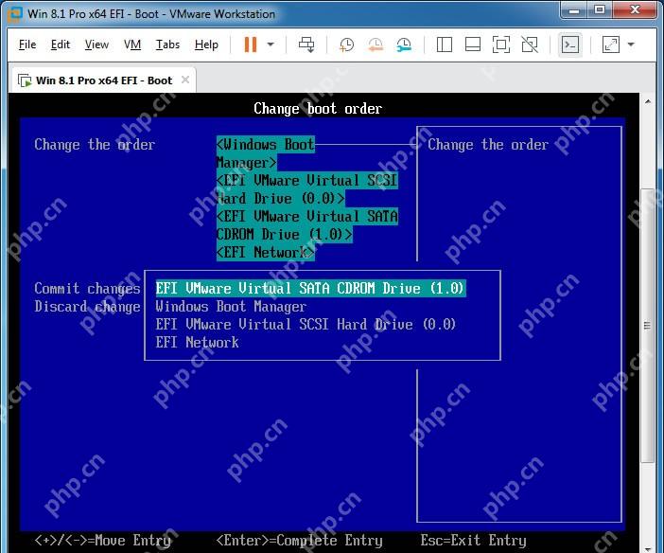Minimize the VMware Workstation window
Viewport: 664px width, 553px height.
(x=574, y=10)
